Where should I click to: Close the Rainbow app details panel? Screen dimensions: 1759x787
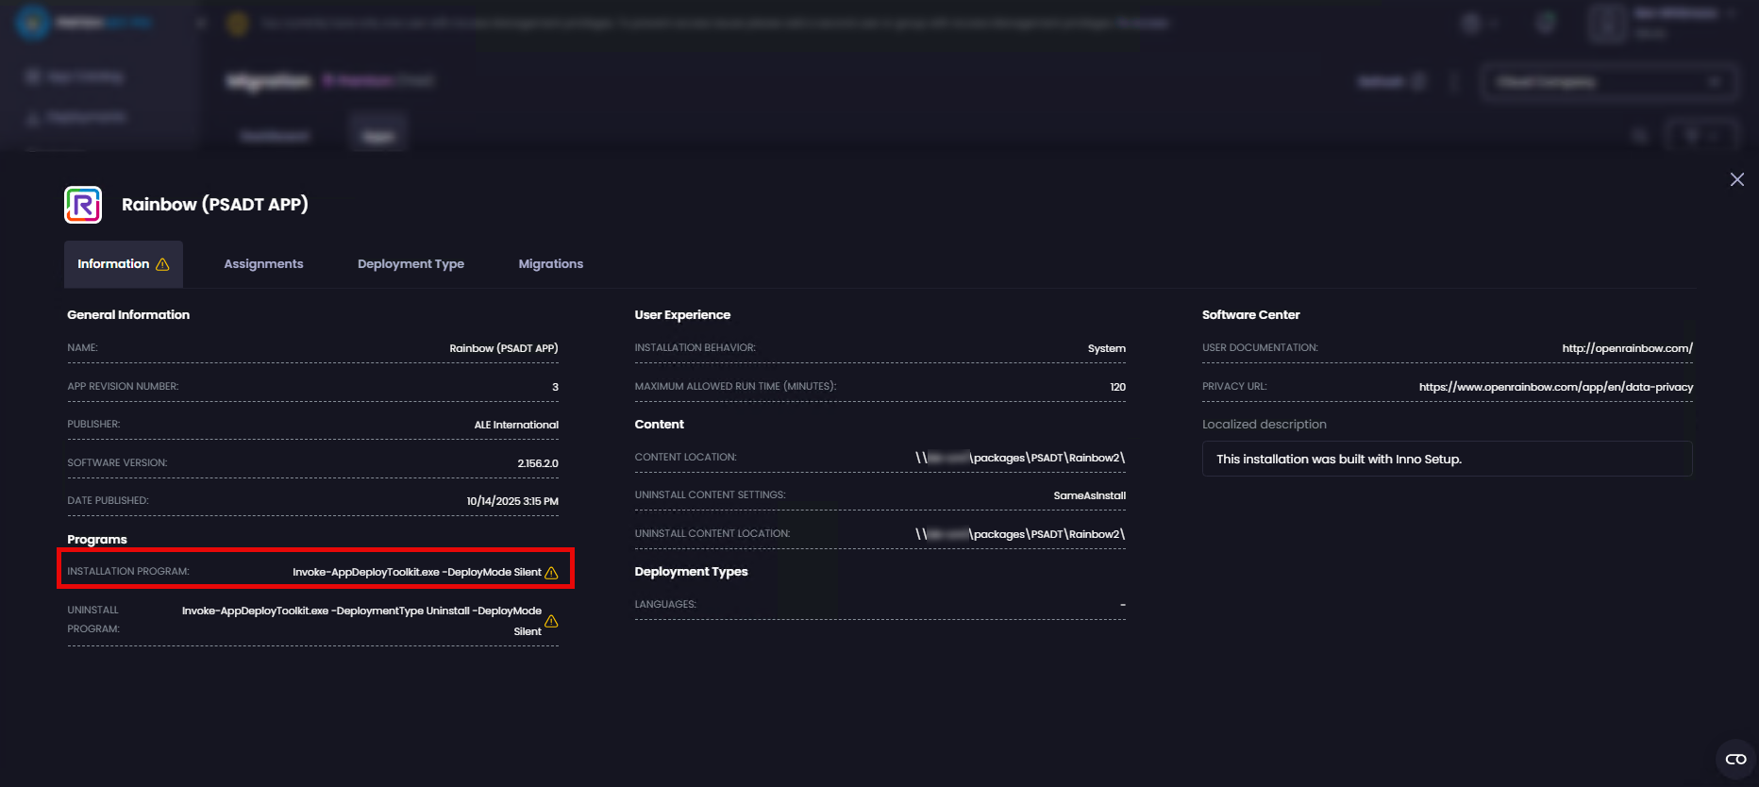coord(1736,179)
